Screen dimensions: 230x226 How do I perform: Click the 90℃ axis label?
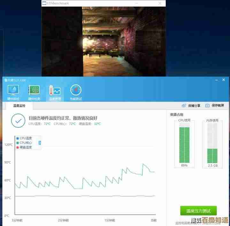point(7,162)
